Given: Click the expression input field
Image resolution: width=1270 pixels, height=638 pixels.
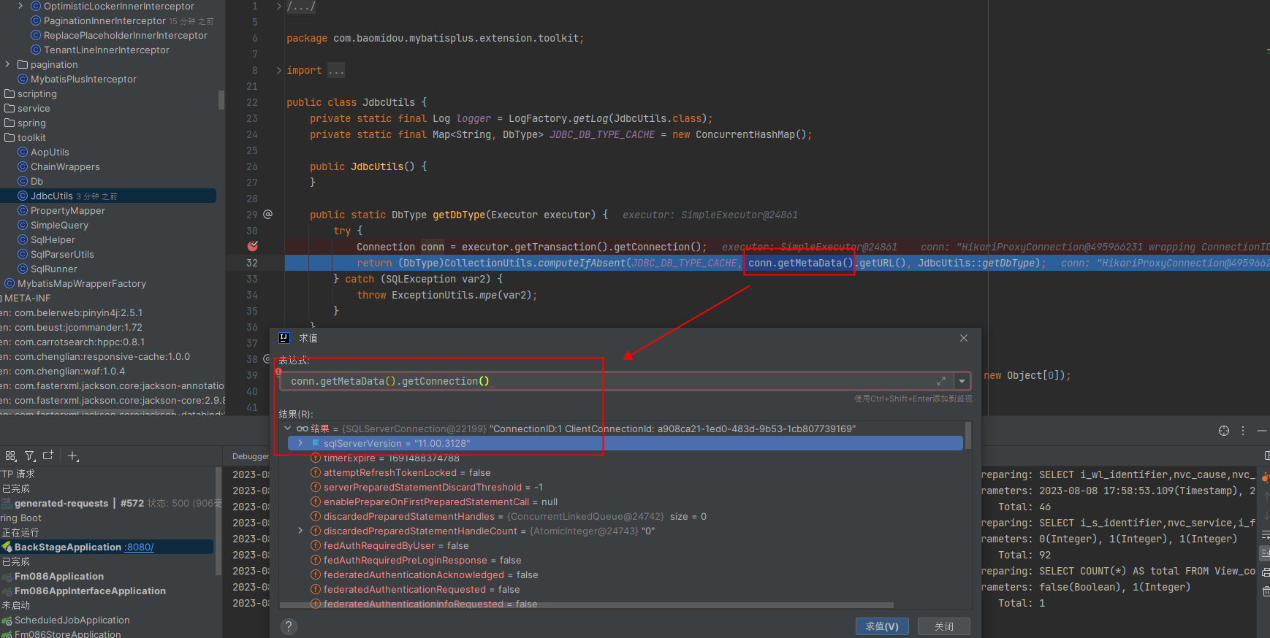Looking at the screenshot, I should click(x=607, y=381).
